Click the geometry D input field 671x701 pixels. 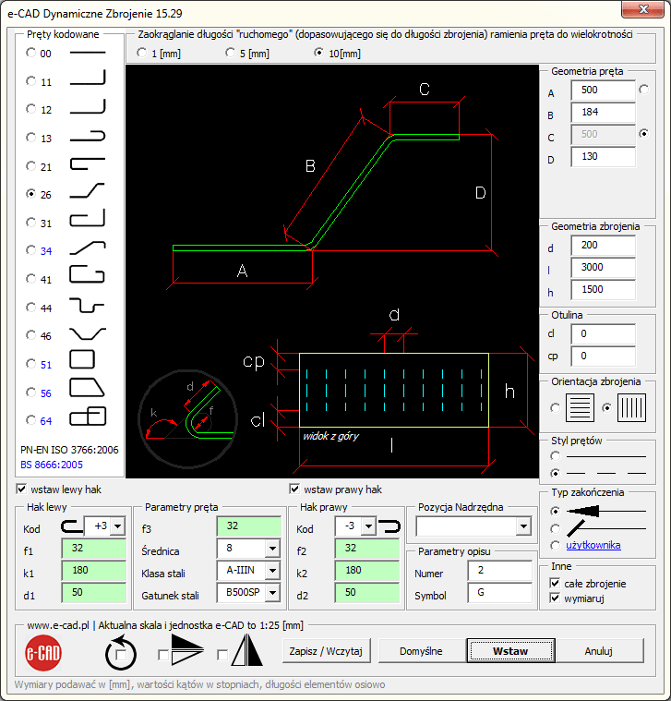(x=603, y=156)
